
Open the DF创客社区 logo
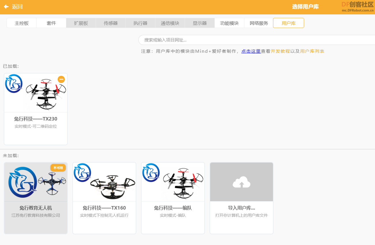(x=357, y=6)
